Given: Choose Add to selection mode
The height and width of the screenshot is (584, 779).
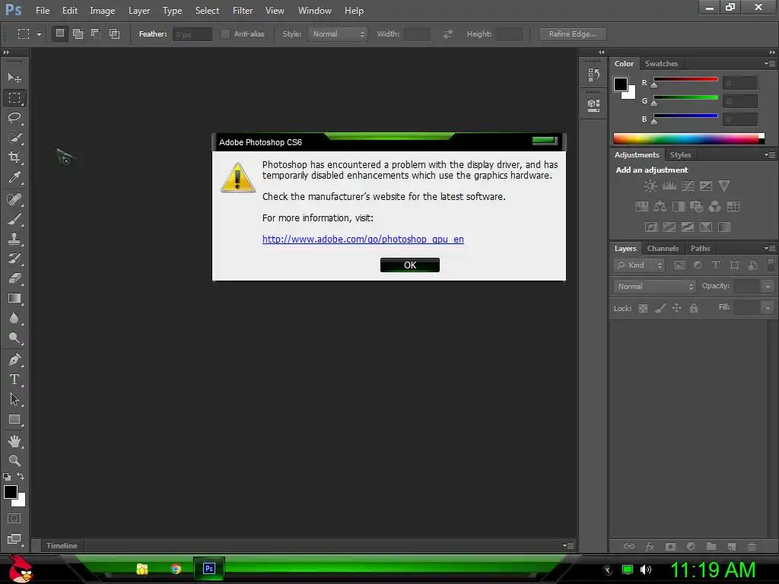Looking at the screenshot, I should (x=78, y=33).
